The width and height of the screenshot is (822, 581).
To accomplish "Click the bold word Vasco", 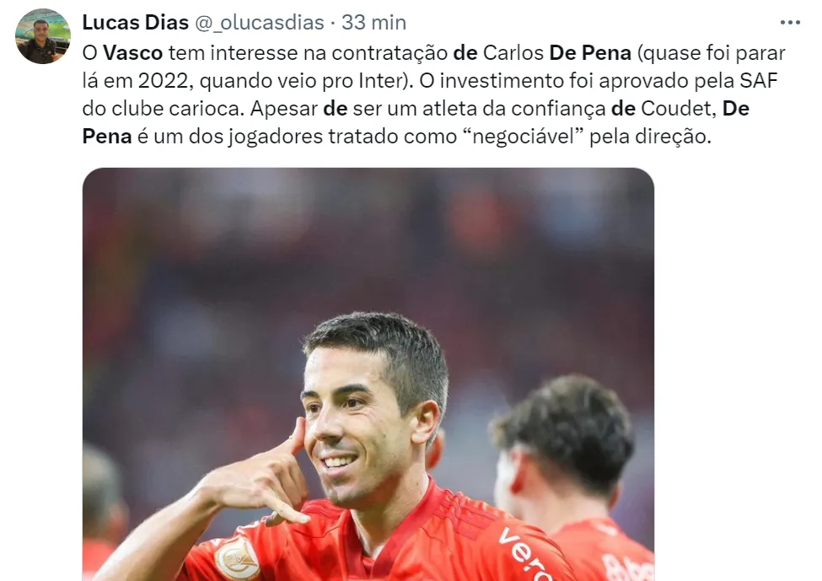I will click(x=132, y=53).
